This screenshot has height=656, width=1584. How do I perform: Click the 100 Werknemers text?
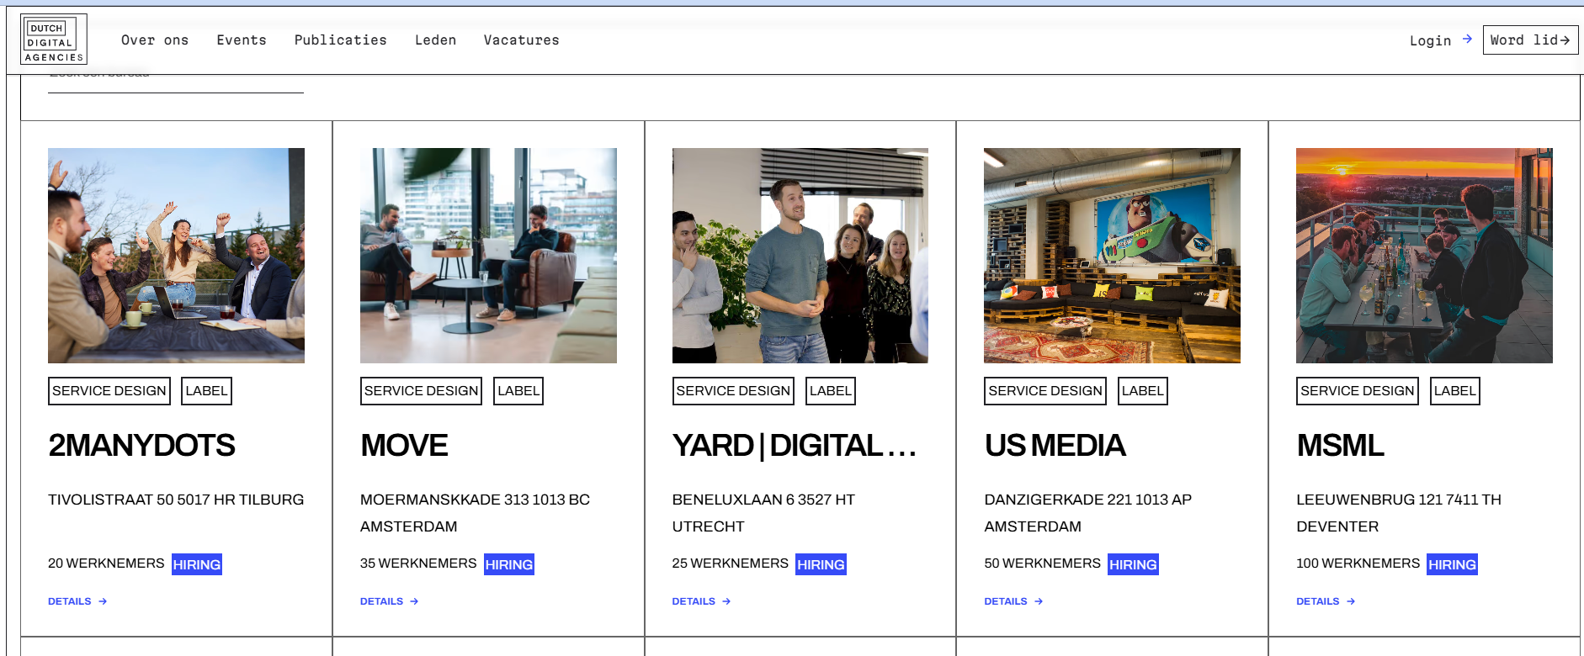point(1358,563)
